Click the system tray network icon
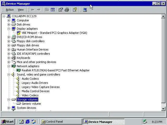The width and height of the screenshot is (167, 125). [145, 122]
